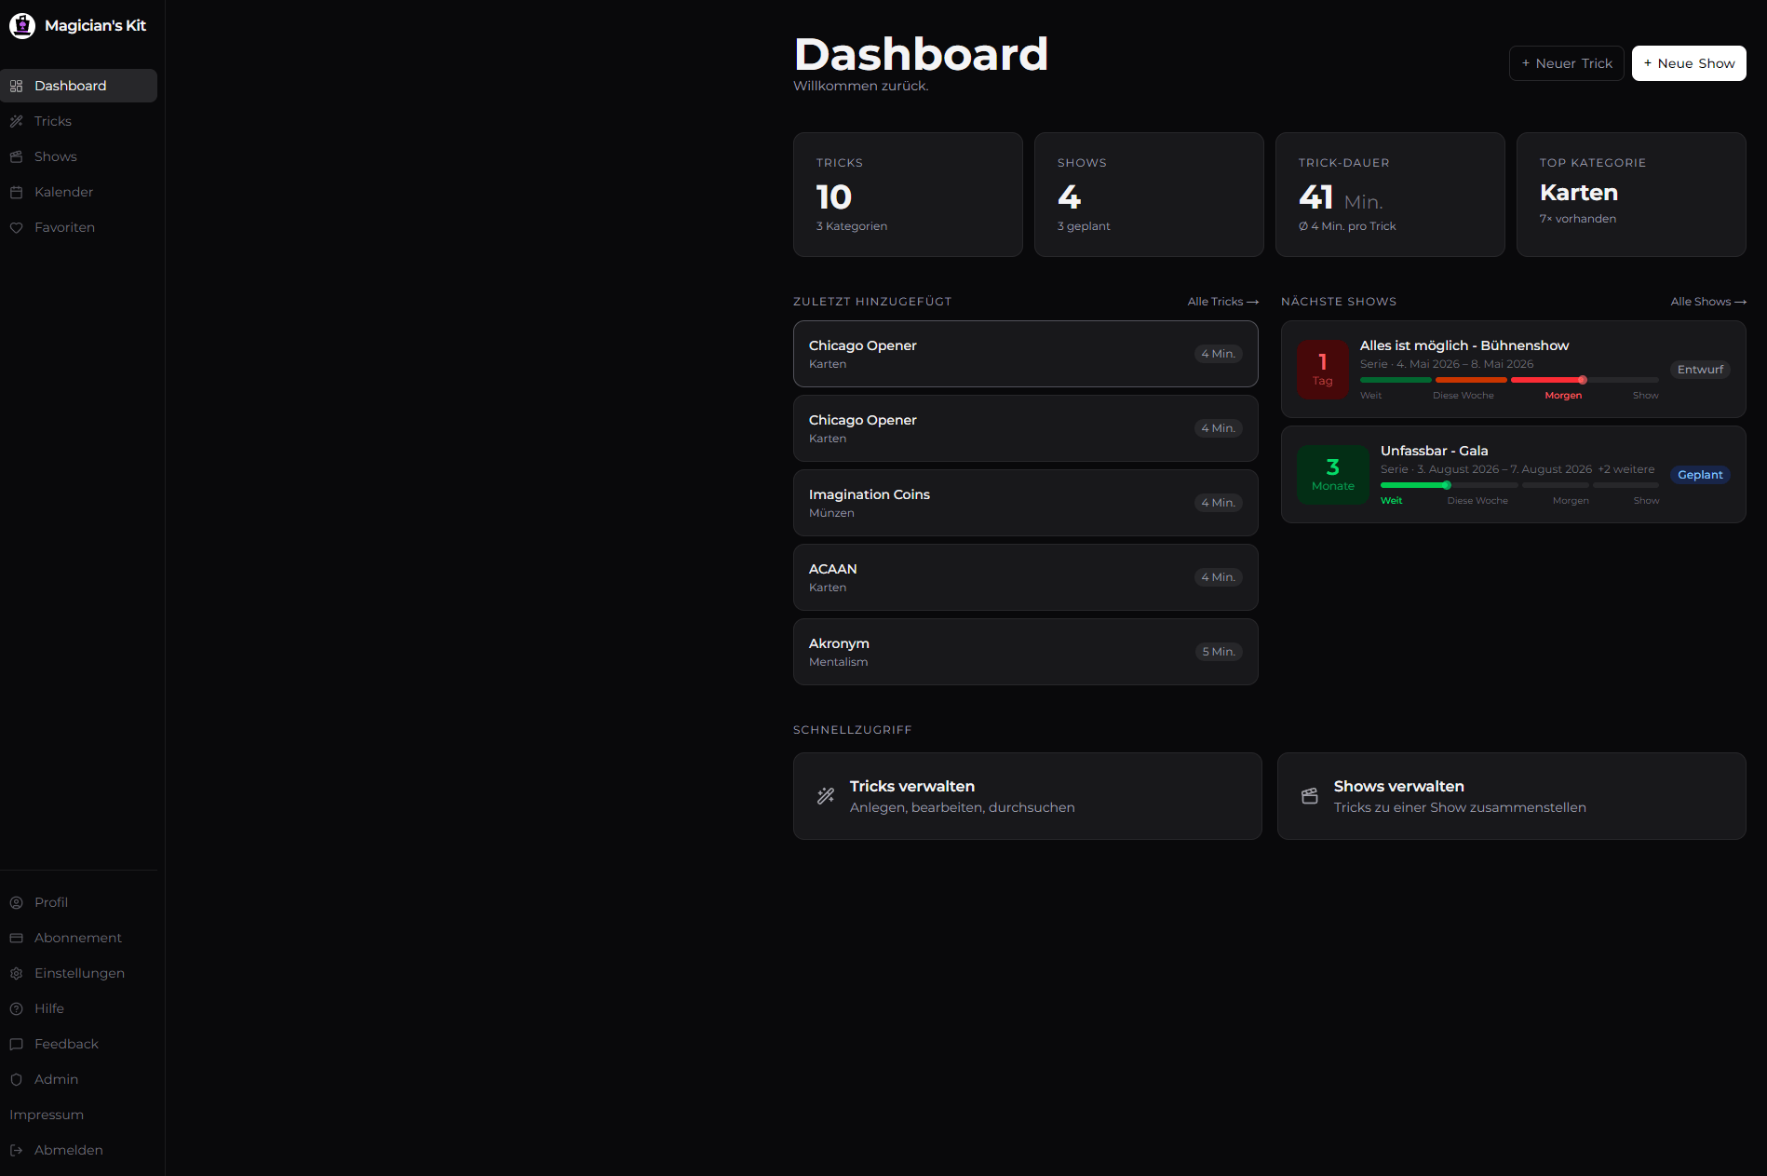Click the Einstellungen gear icon
This screenshot has width=1767, height=1176.
[16, 973]
